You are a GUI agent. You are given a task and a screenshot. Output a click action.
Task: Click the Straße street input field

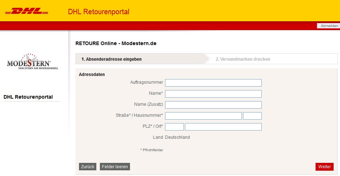click(203, 116)
